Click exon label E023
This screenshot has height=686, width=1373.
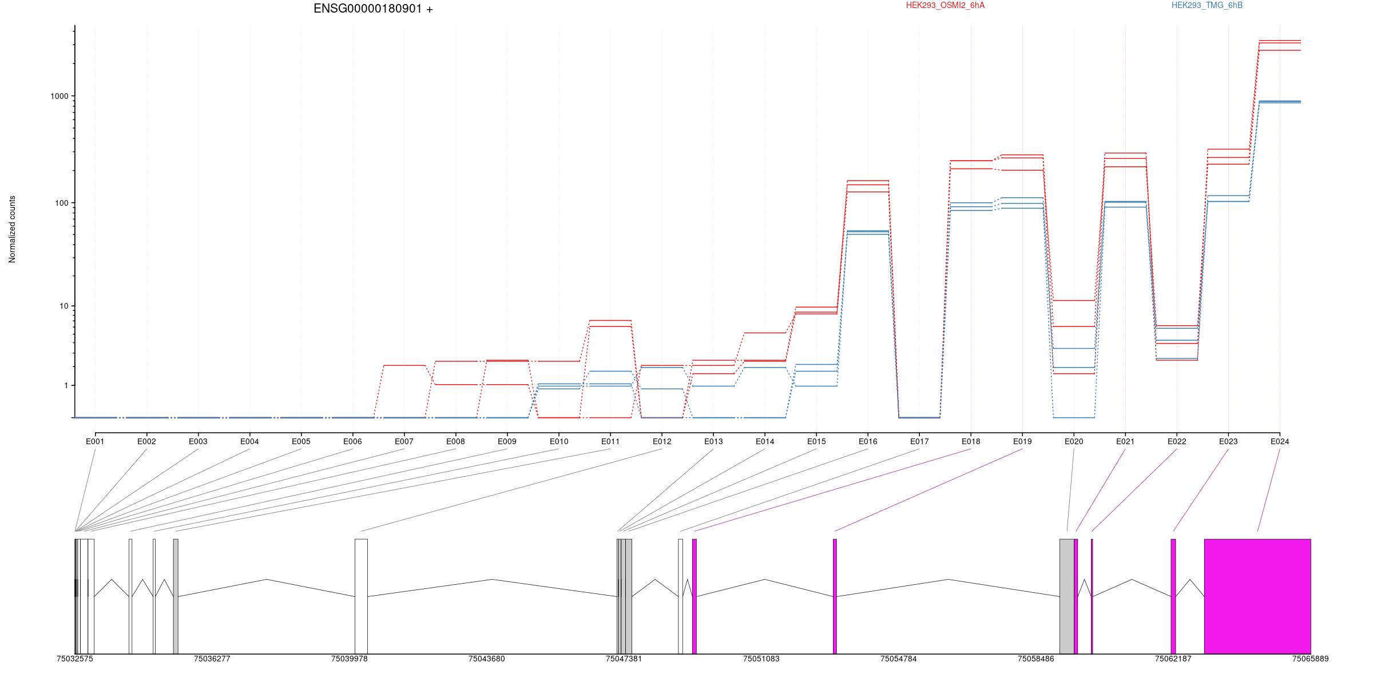click(1228, 441)
